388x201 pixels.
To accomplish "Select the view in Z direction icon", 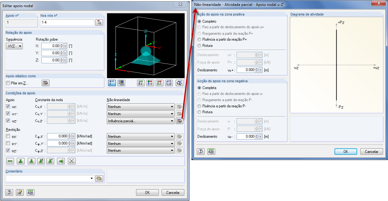I will (159, 83).
